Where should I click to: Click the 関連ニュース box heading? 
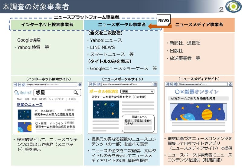tap(139, 117)
